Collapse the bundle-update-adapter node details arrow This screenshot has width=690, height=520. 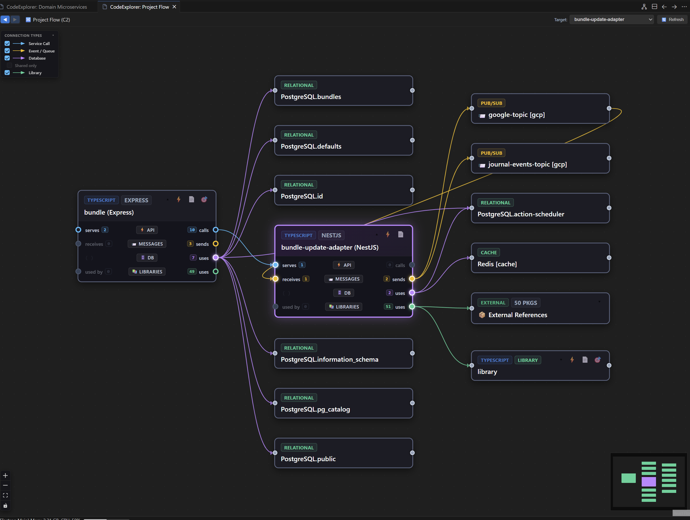[377, 234]
